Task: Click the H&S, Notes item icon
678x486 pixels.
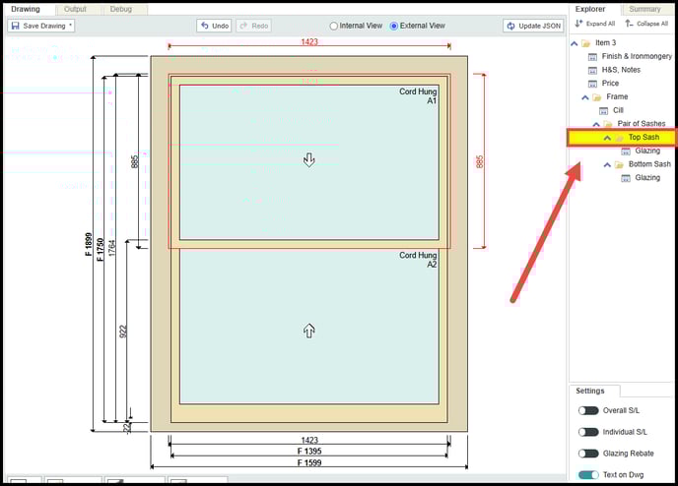Action: pos(592,70)
